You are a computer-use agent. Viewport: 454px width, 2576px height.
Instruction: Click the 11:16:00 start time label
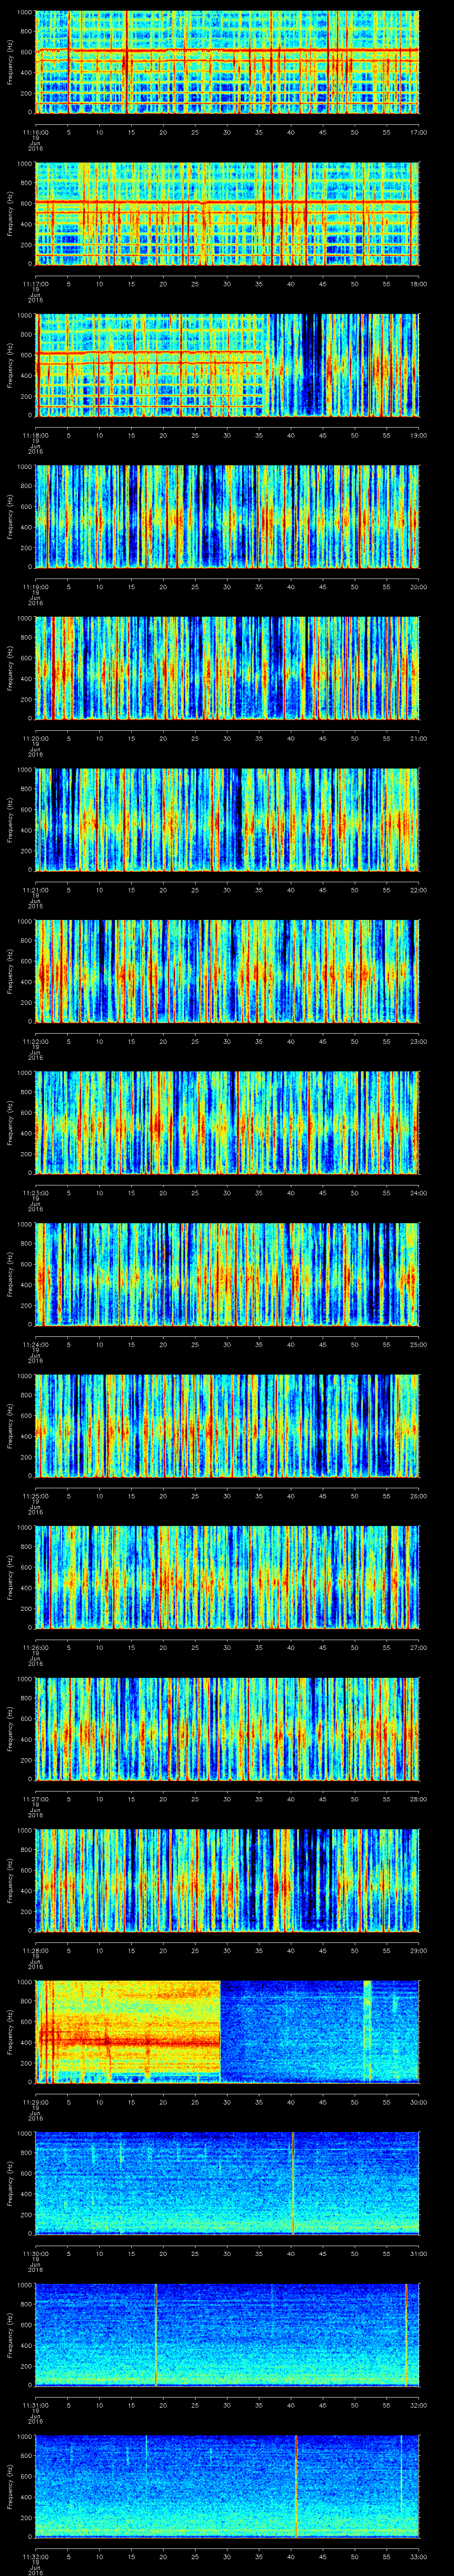tap(36, 132)
